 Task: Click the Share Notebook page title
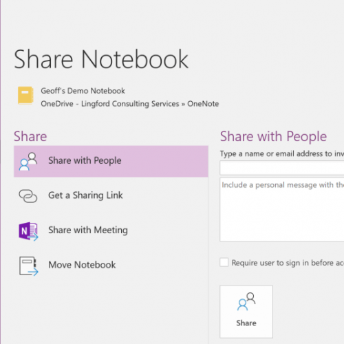click(x=101, y=59)
